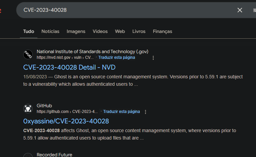Click the 15/08/2023 date in NVD snippet

coord(35,77)
